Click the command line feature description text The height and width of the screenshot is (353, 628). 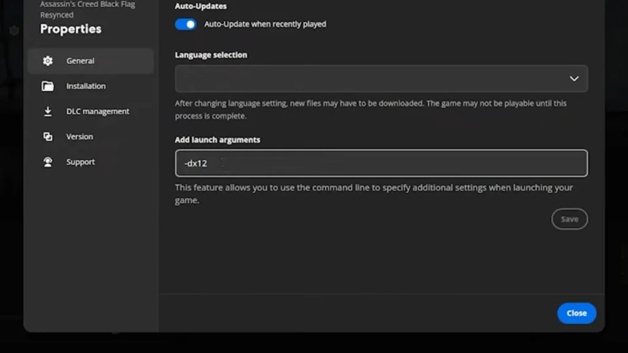pyautogui.click(x=373, y=194)
